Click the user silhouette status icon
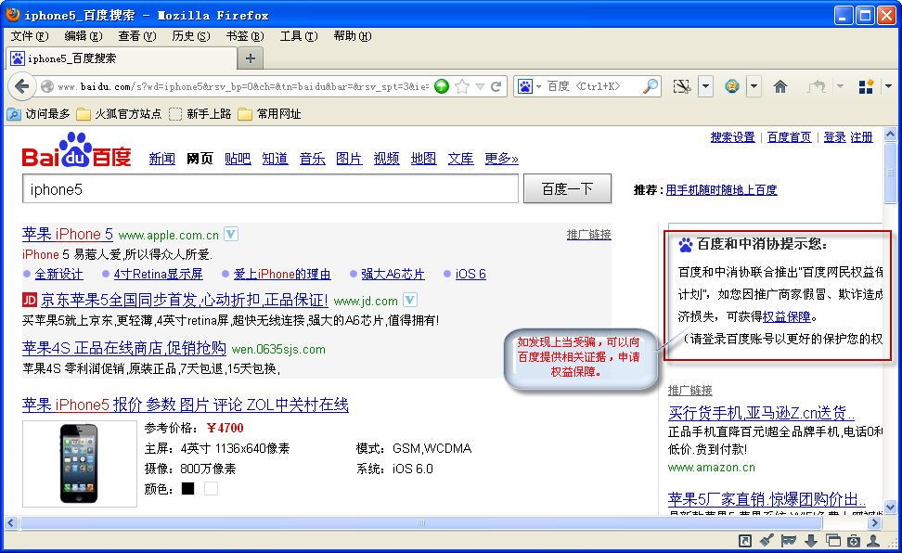The image size is (902, 553). pos(873,540)
